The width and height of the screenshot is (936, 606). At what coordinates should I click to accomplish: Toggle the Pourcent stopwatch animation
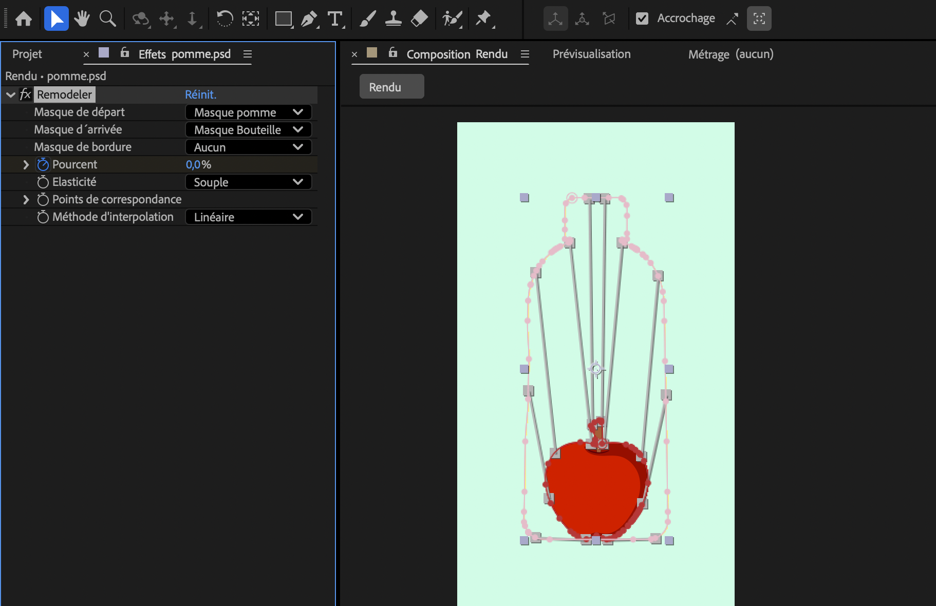[x=43, y=164]
